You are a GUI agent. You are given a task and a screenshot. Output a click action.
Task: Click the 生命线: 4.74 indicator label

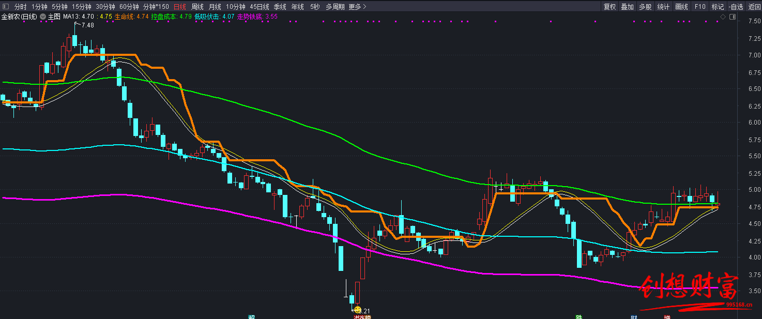(x=131, y=17)
